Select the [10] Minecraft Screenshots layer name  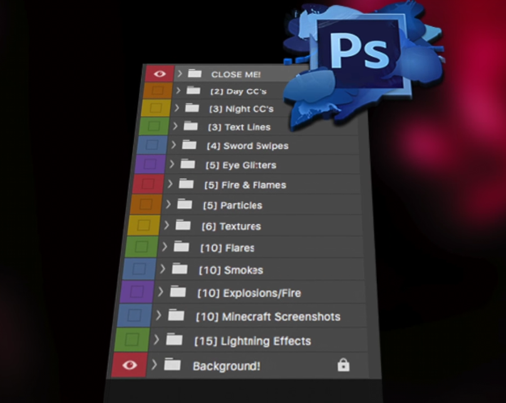pos(268,317)
